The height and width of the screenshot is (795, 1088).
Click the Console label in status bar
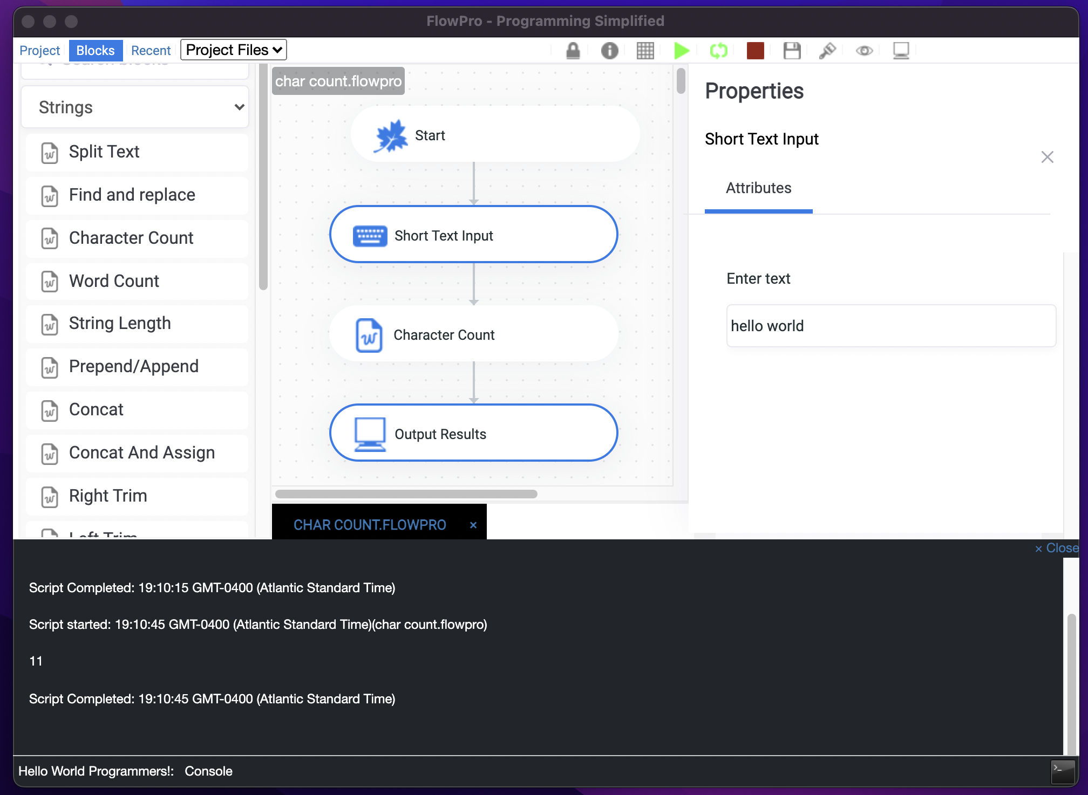click(x=208, y=771)
